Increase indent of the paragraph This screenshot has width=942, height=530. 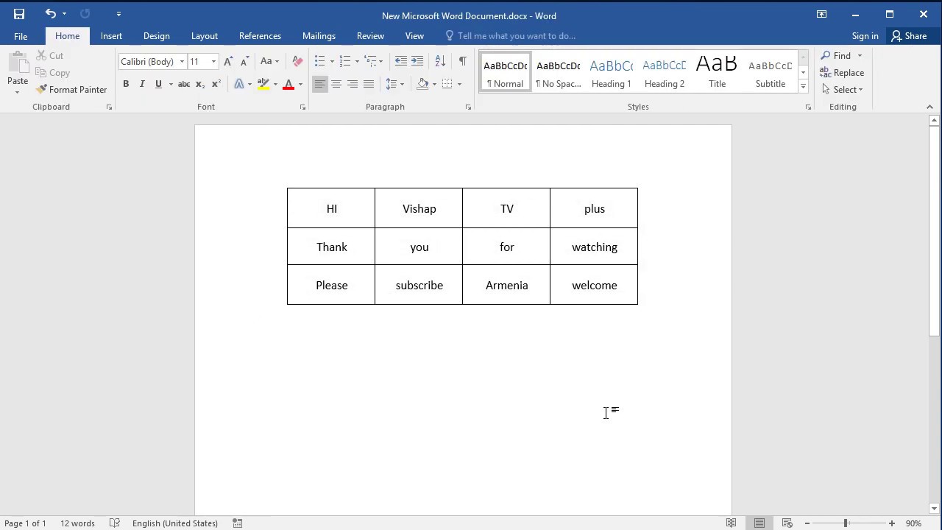point(417,61)
